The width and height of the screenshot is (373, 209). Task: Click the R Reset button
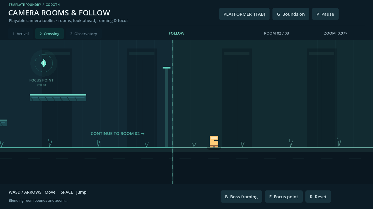click(x=318, y=197)
